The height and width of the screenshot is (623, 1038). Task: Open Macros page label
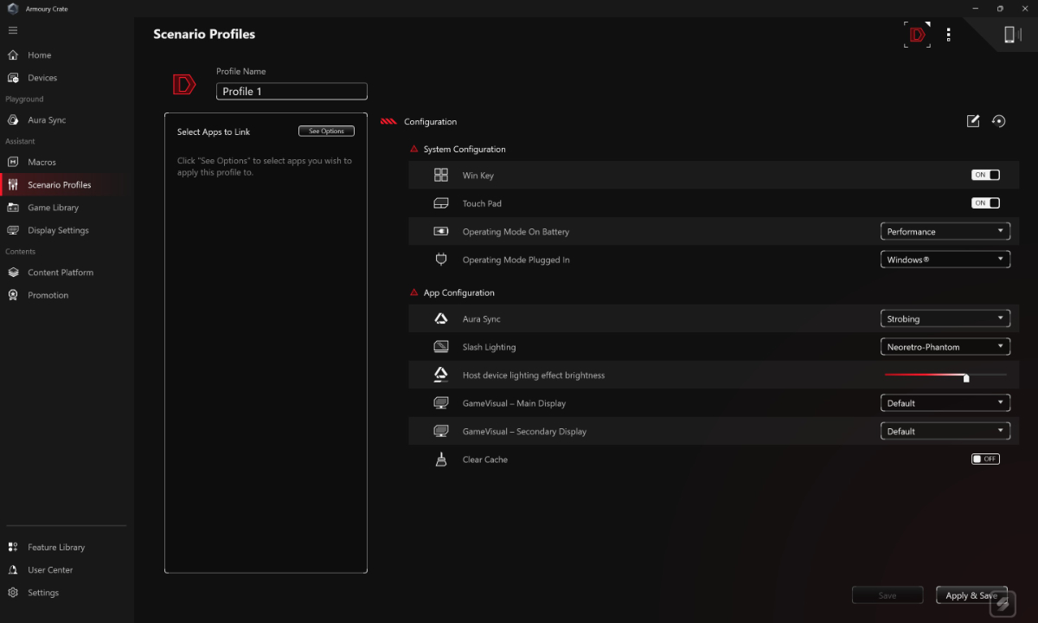[x=42, y=162]
